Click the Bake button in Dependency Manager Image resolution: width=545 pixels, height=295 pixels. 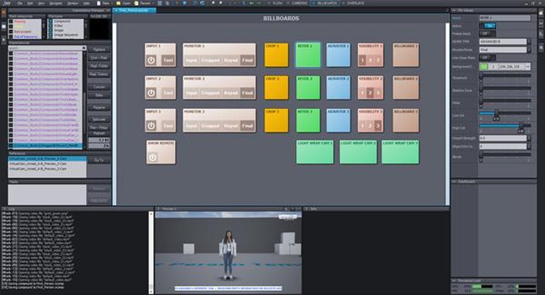(x=99, y=95)
